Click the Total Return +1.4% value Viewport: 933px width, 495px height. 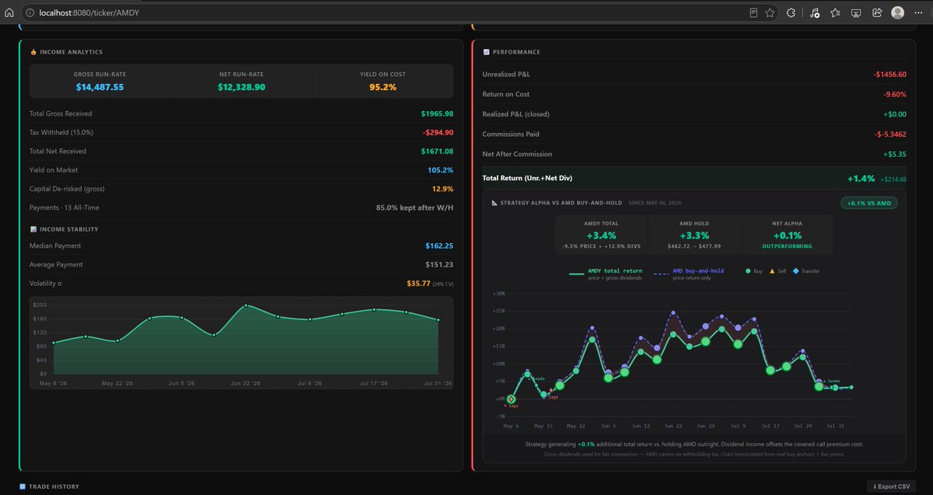861,179
